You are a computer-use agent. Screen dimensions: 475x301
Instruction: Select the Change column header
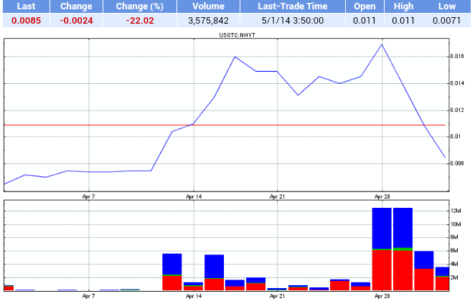click(76, 6)
